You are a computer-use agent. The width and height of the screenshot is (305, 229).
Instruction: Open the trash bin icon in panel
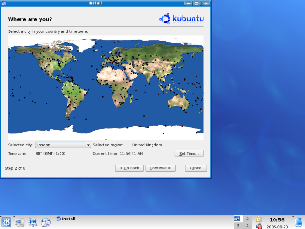(298, 222)
